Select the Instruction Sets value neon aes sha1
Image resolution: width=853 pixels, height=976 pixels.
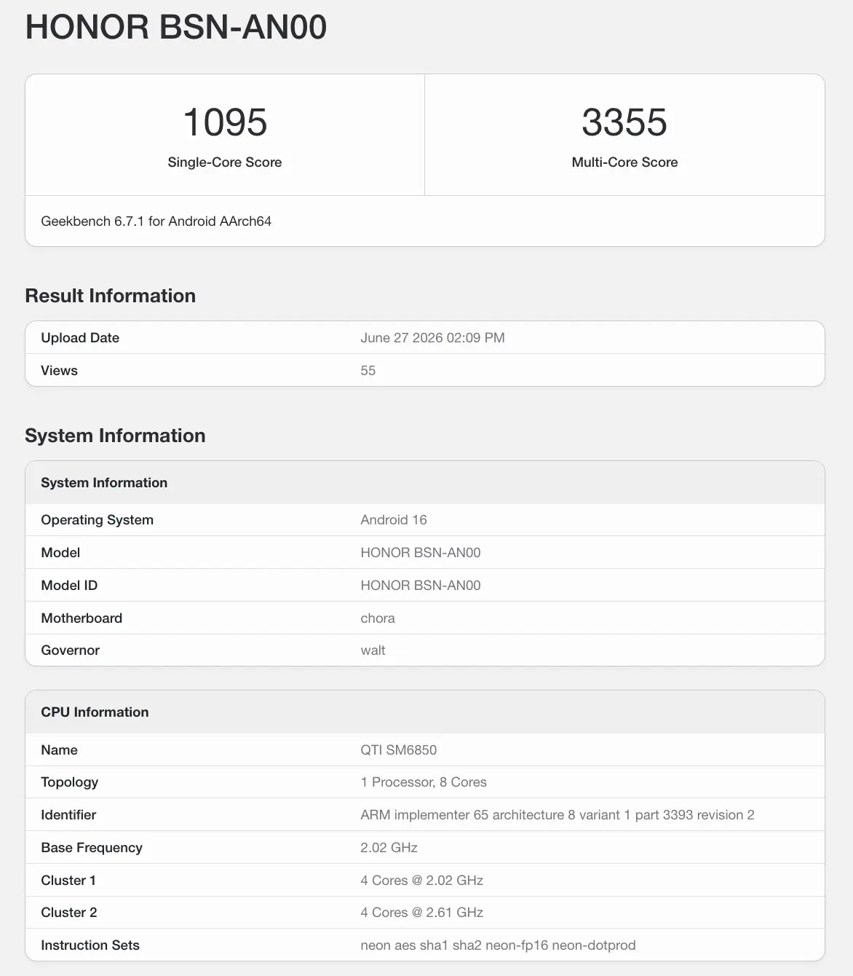(x=498, y=945)
